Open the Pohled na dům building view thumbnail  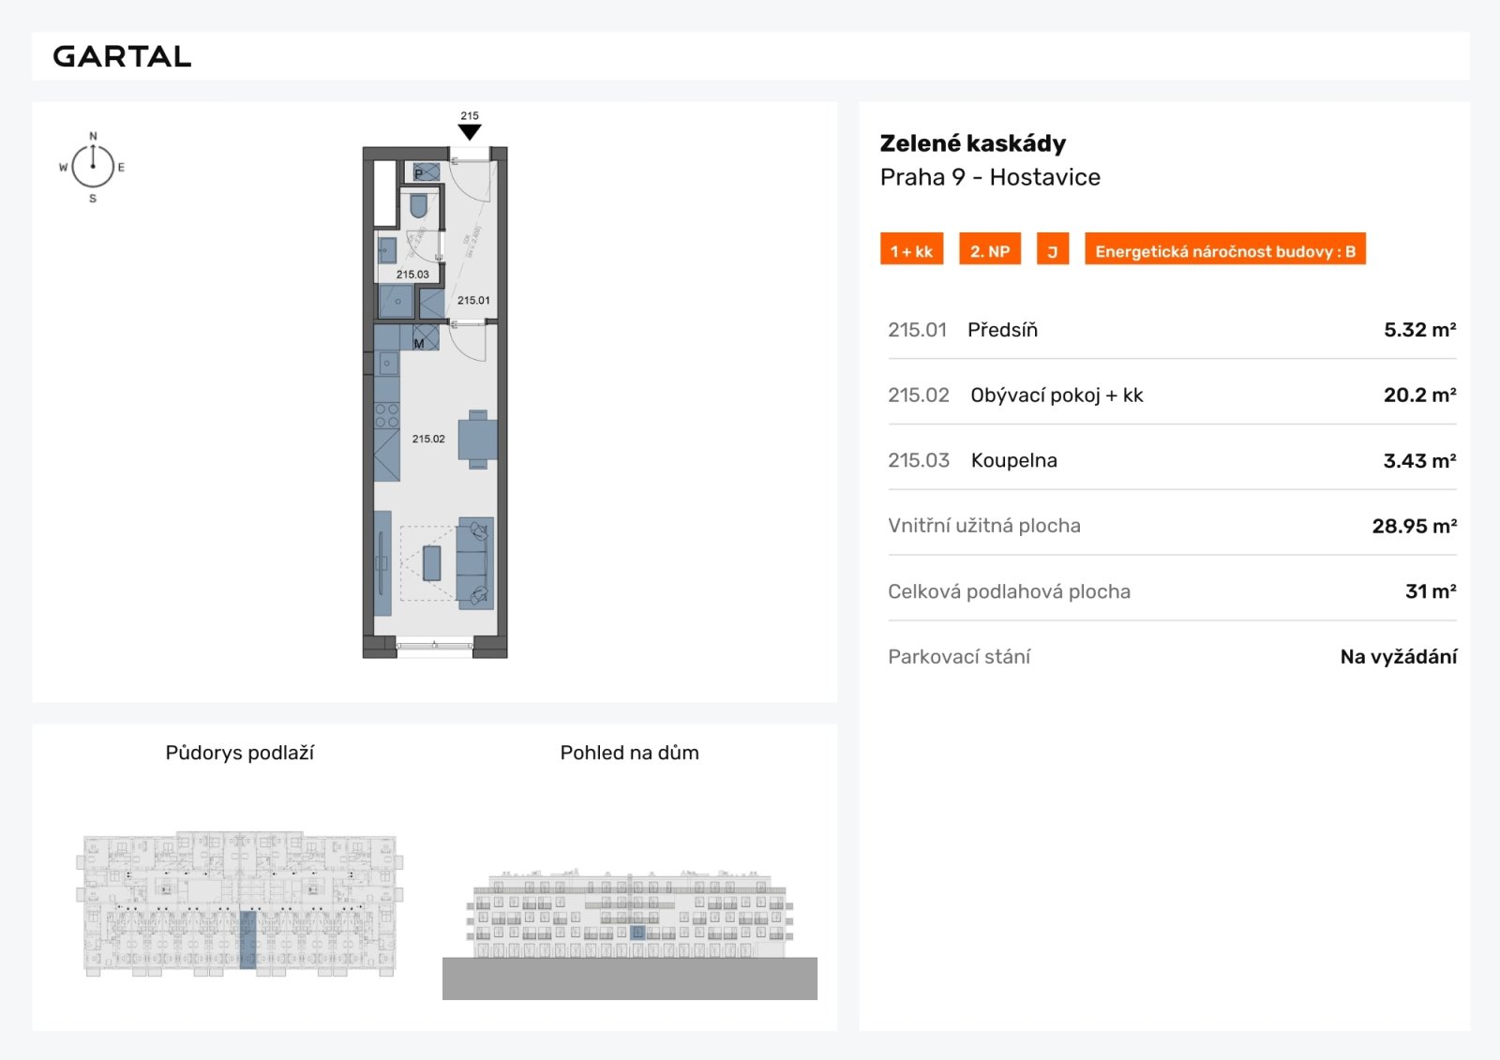coord(630,933)
